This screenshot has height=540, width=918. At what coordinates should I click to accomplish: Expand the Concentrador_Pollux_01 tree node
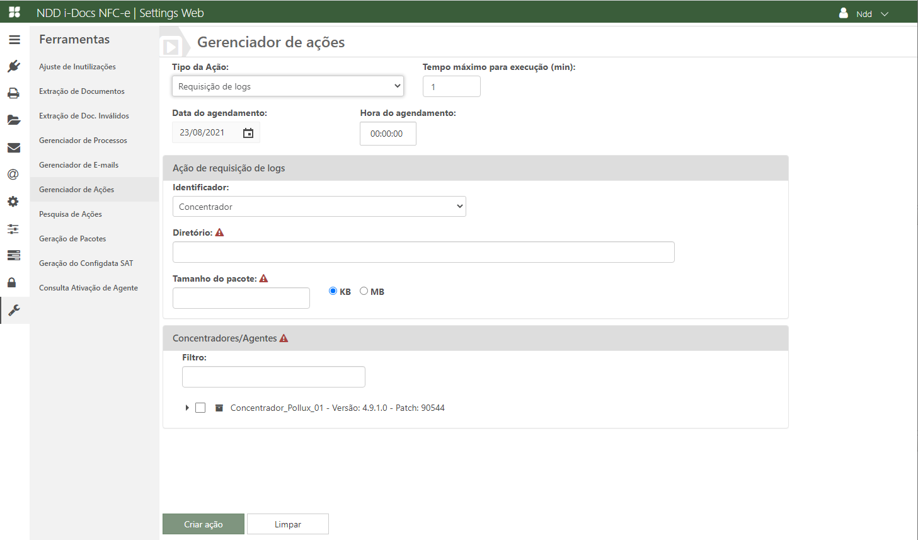(187, 408)
